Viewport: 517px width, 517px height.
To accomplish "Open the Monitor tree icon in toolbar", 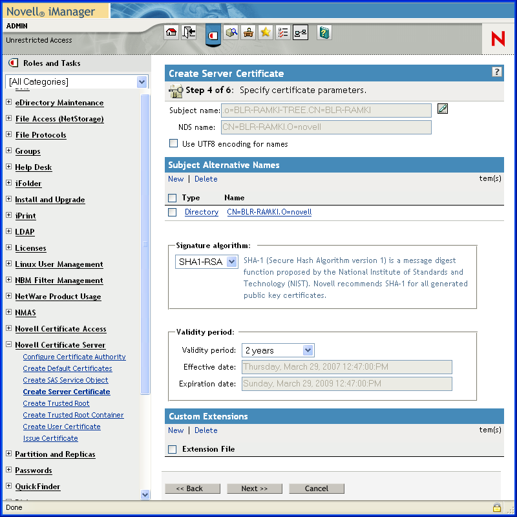I will pos(301,32).
